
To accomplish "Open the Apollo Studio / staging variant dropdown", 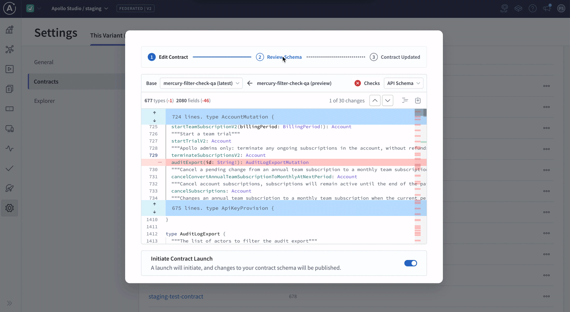I will pyautogui.click(x=80, y=8).
